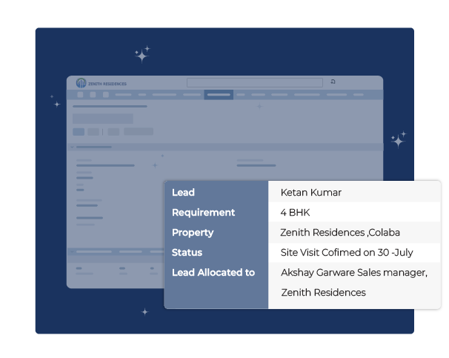
Task: Select the Lead label in the card
Action: 183,193
